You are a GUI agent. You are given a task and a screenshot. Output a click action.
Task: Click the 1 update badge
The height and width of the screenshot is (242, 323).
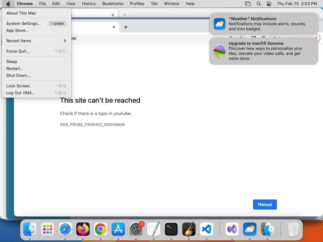57,23
